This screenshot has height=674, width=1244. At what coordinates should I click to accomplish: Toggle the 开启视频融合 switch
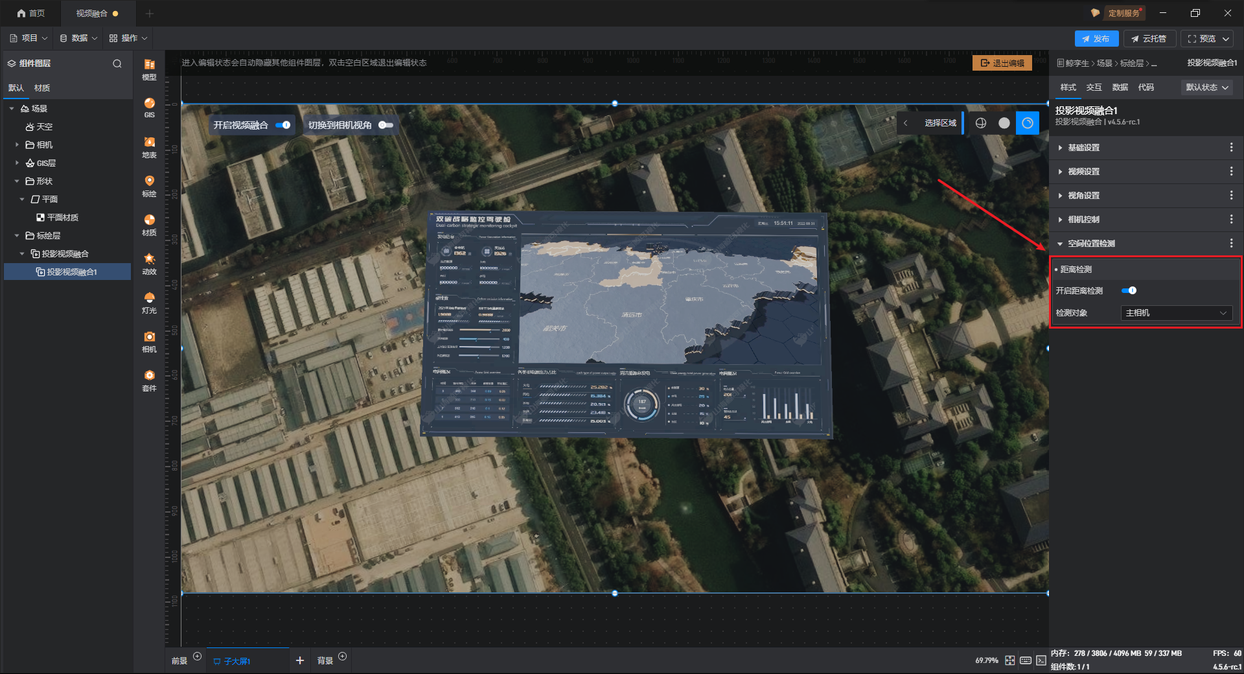point(283,125)
